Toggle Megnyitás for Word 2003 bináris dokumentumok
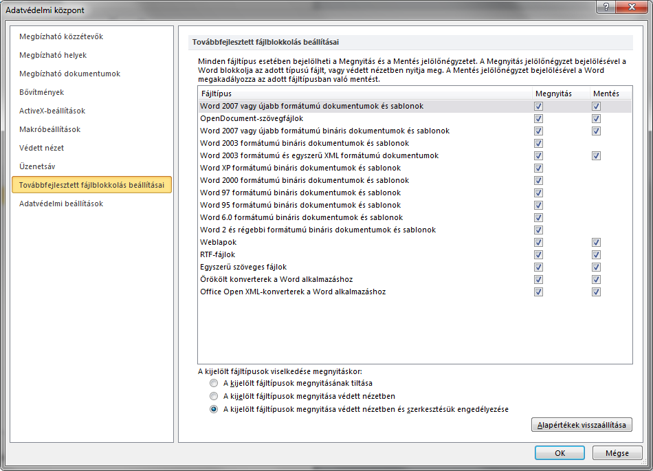The image size is (653, 471). 538,143
